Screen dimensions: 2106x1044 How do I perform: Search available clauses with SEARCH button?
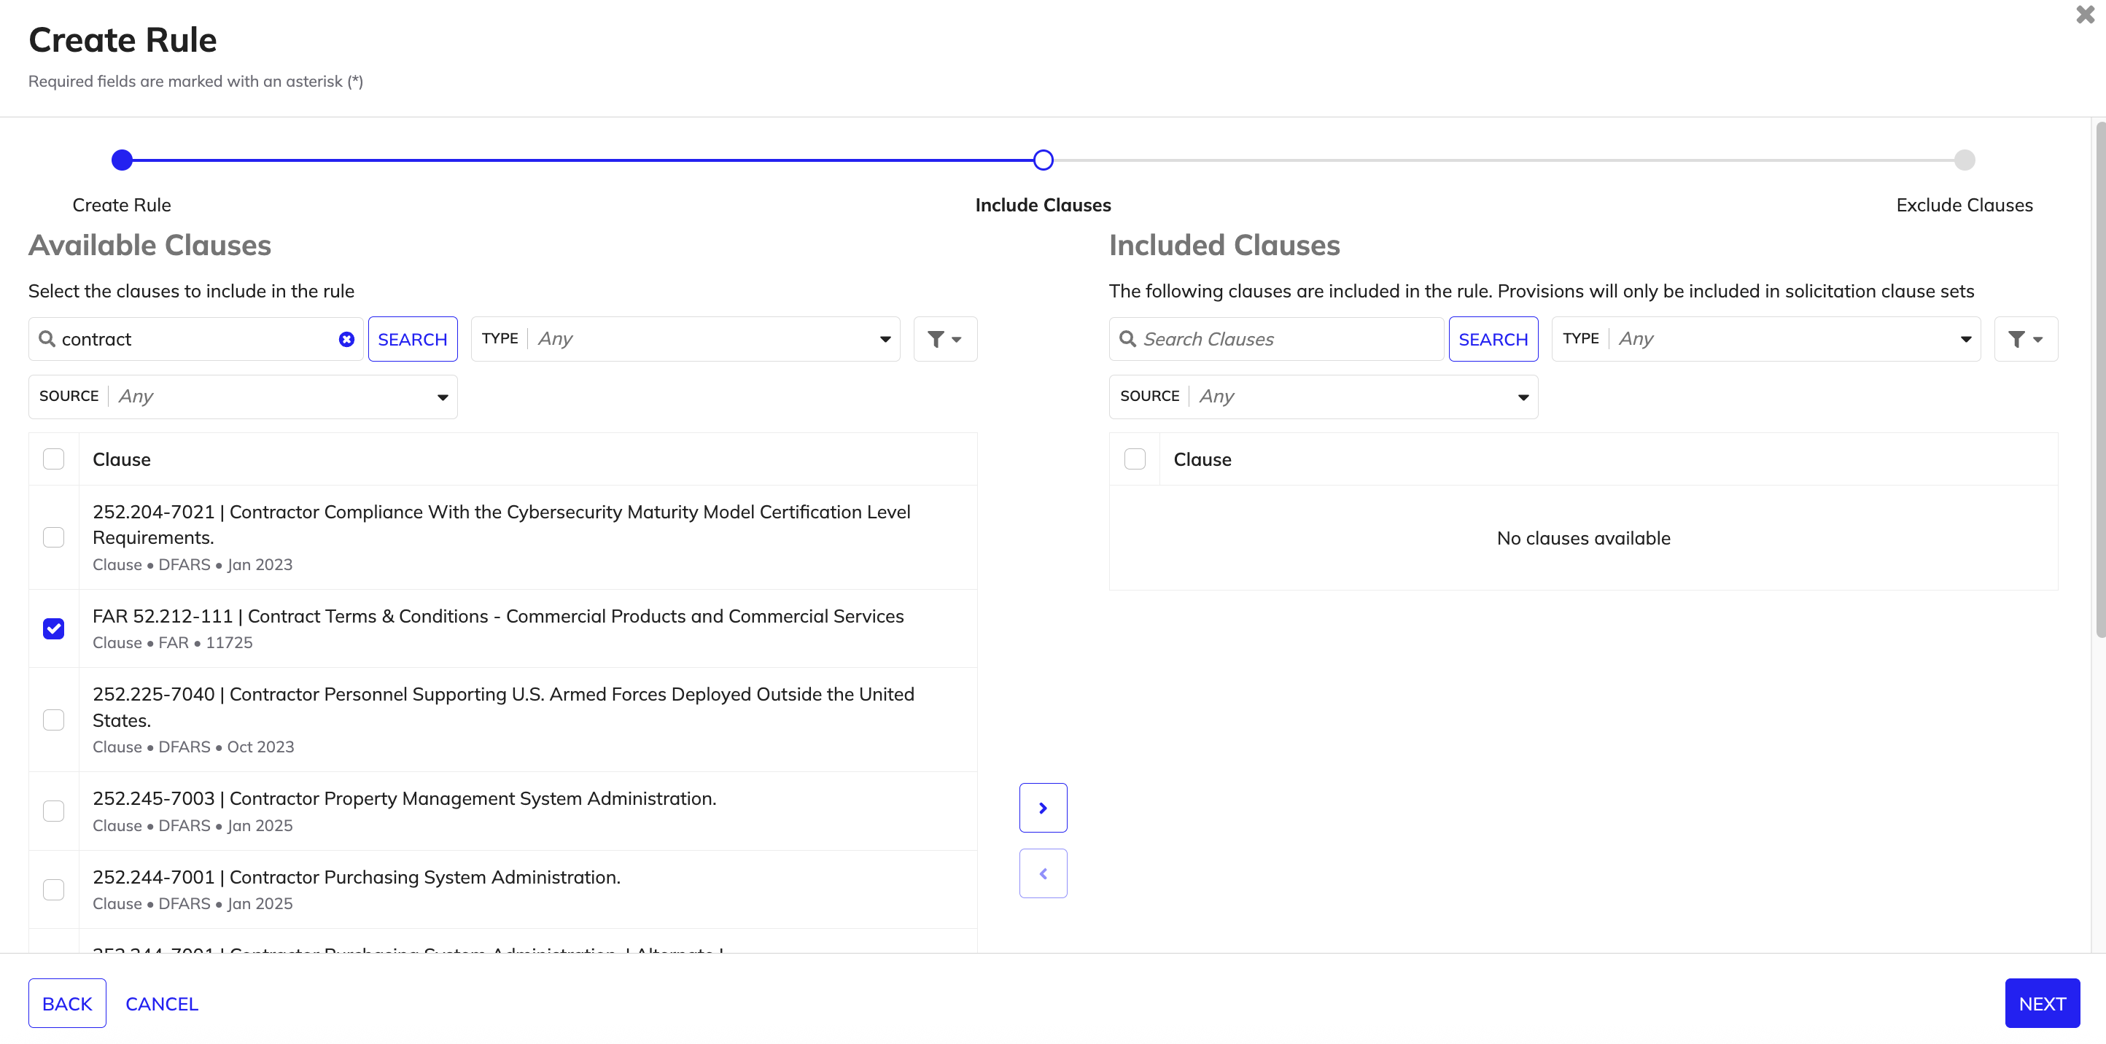pos(413,339)
